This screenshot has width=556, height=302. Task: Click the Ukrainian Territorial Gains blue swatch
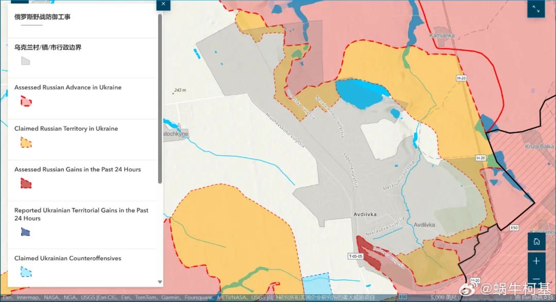26,232
